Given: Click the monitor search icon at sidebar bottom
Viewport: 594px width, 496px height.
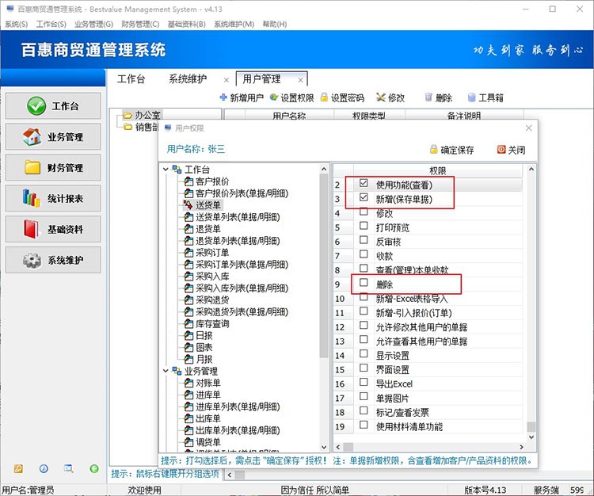Looking at the screenshot, I should pyautogui.click(x=69, y=469).
